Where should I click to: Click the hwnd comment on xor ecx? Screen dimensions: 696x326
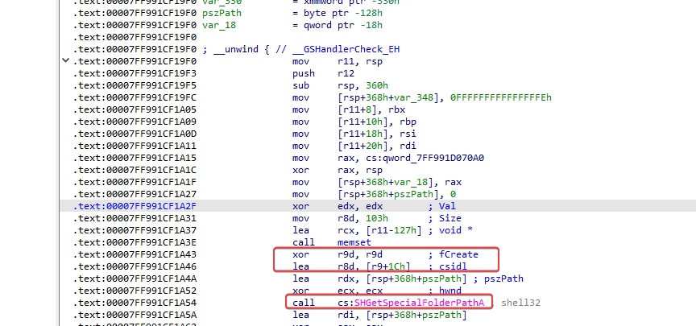(450, 291)
